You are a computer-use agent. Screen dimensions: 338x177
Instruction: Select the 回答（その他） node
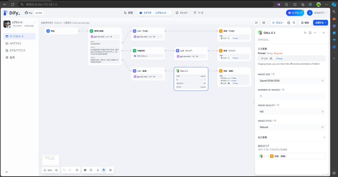(x=234, y=34)
